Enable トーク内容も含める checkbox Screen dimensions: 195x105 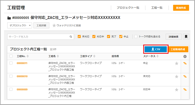point(136,36)
